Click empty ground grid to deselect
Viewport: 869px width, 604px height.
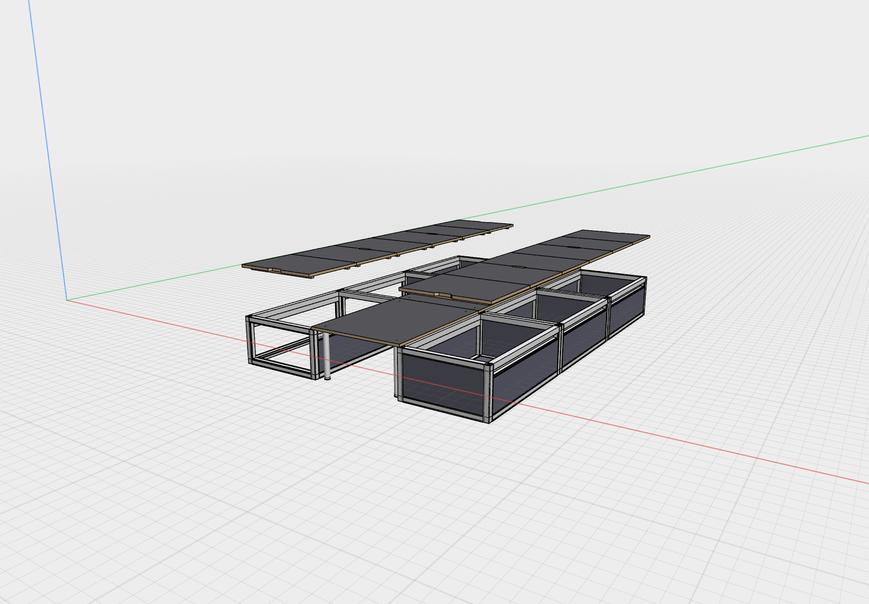tap(217, 489)
